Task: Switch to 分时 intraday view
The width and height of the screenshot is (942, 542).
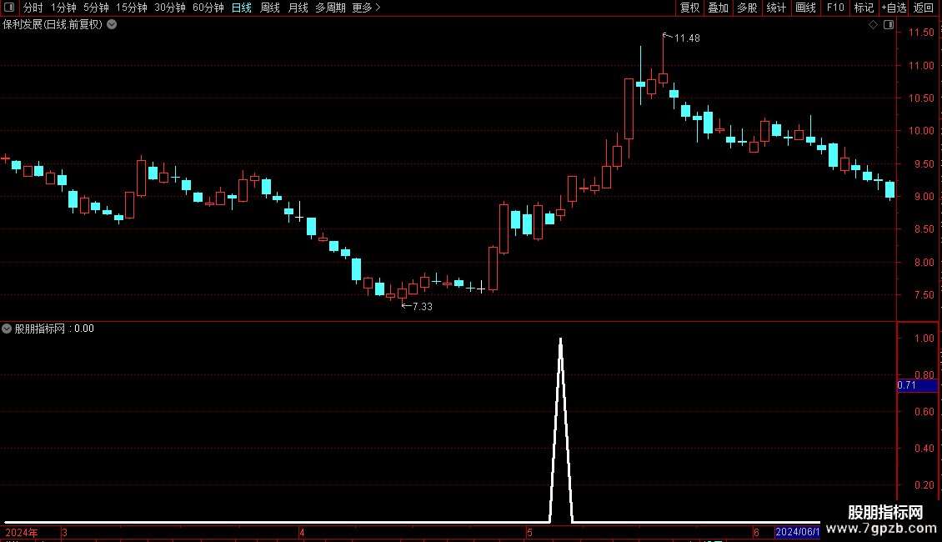Action: [33, 8]
